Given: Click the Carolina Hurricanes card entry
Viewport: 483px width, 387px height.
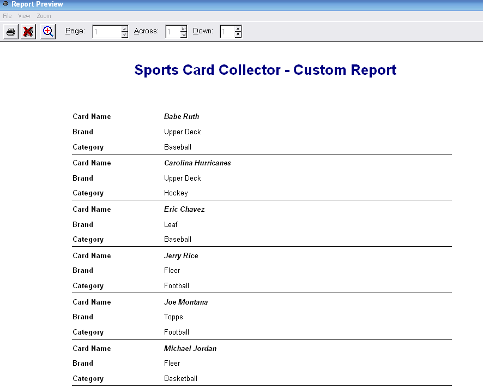Looking at the screenshot, I should 197,163.
